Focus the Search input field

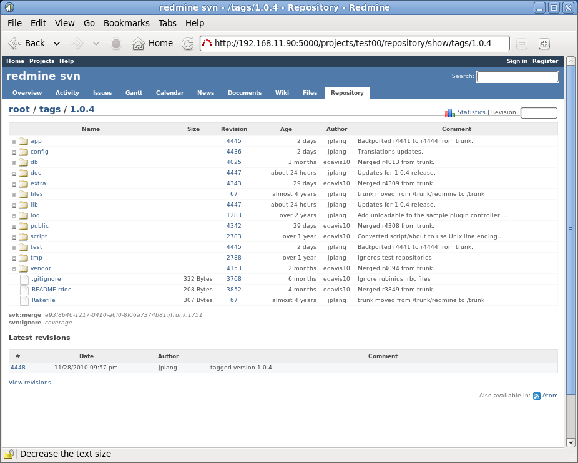[517, 76]
